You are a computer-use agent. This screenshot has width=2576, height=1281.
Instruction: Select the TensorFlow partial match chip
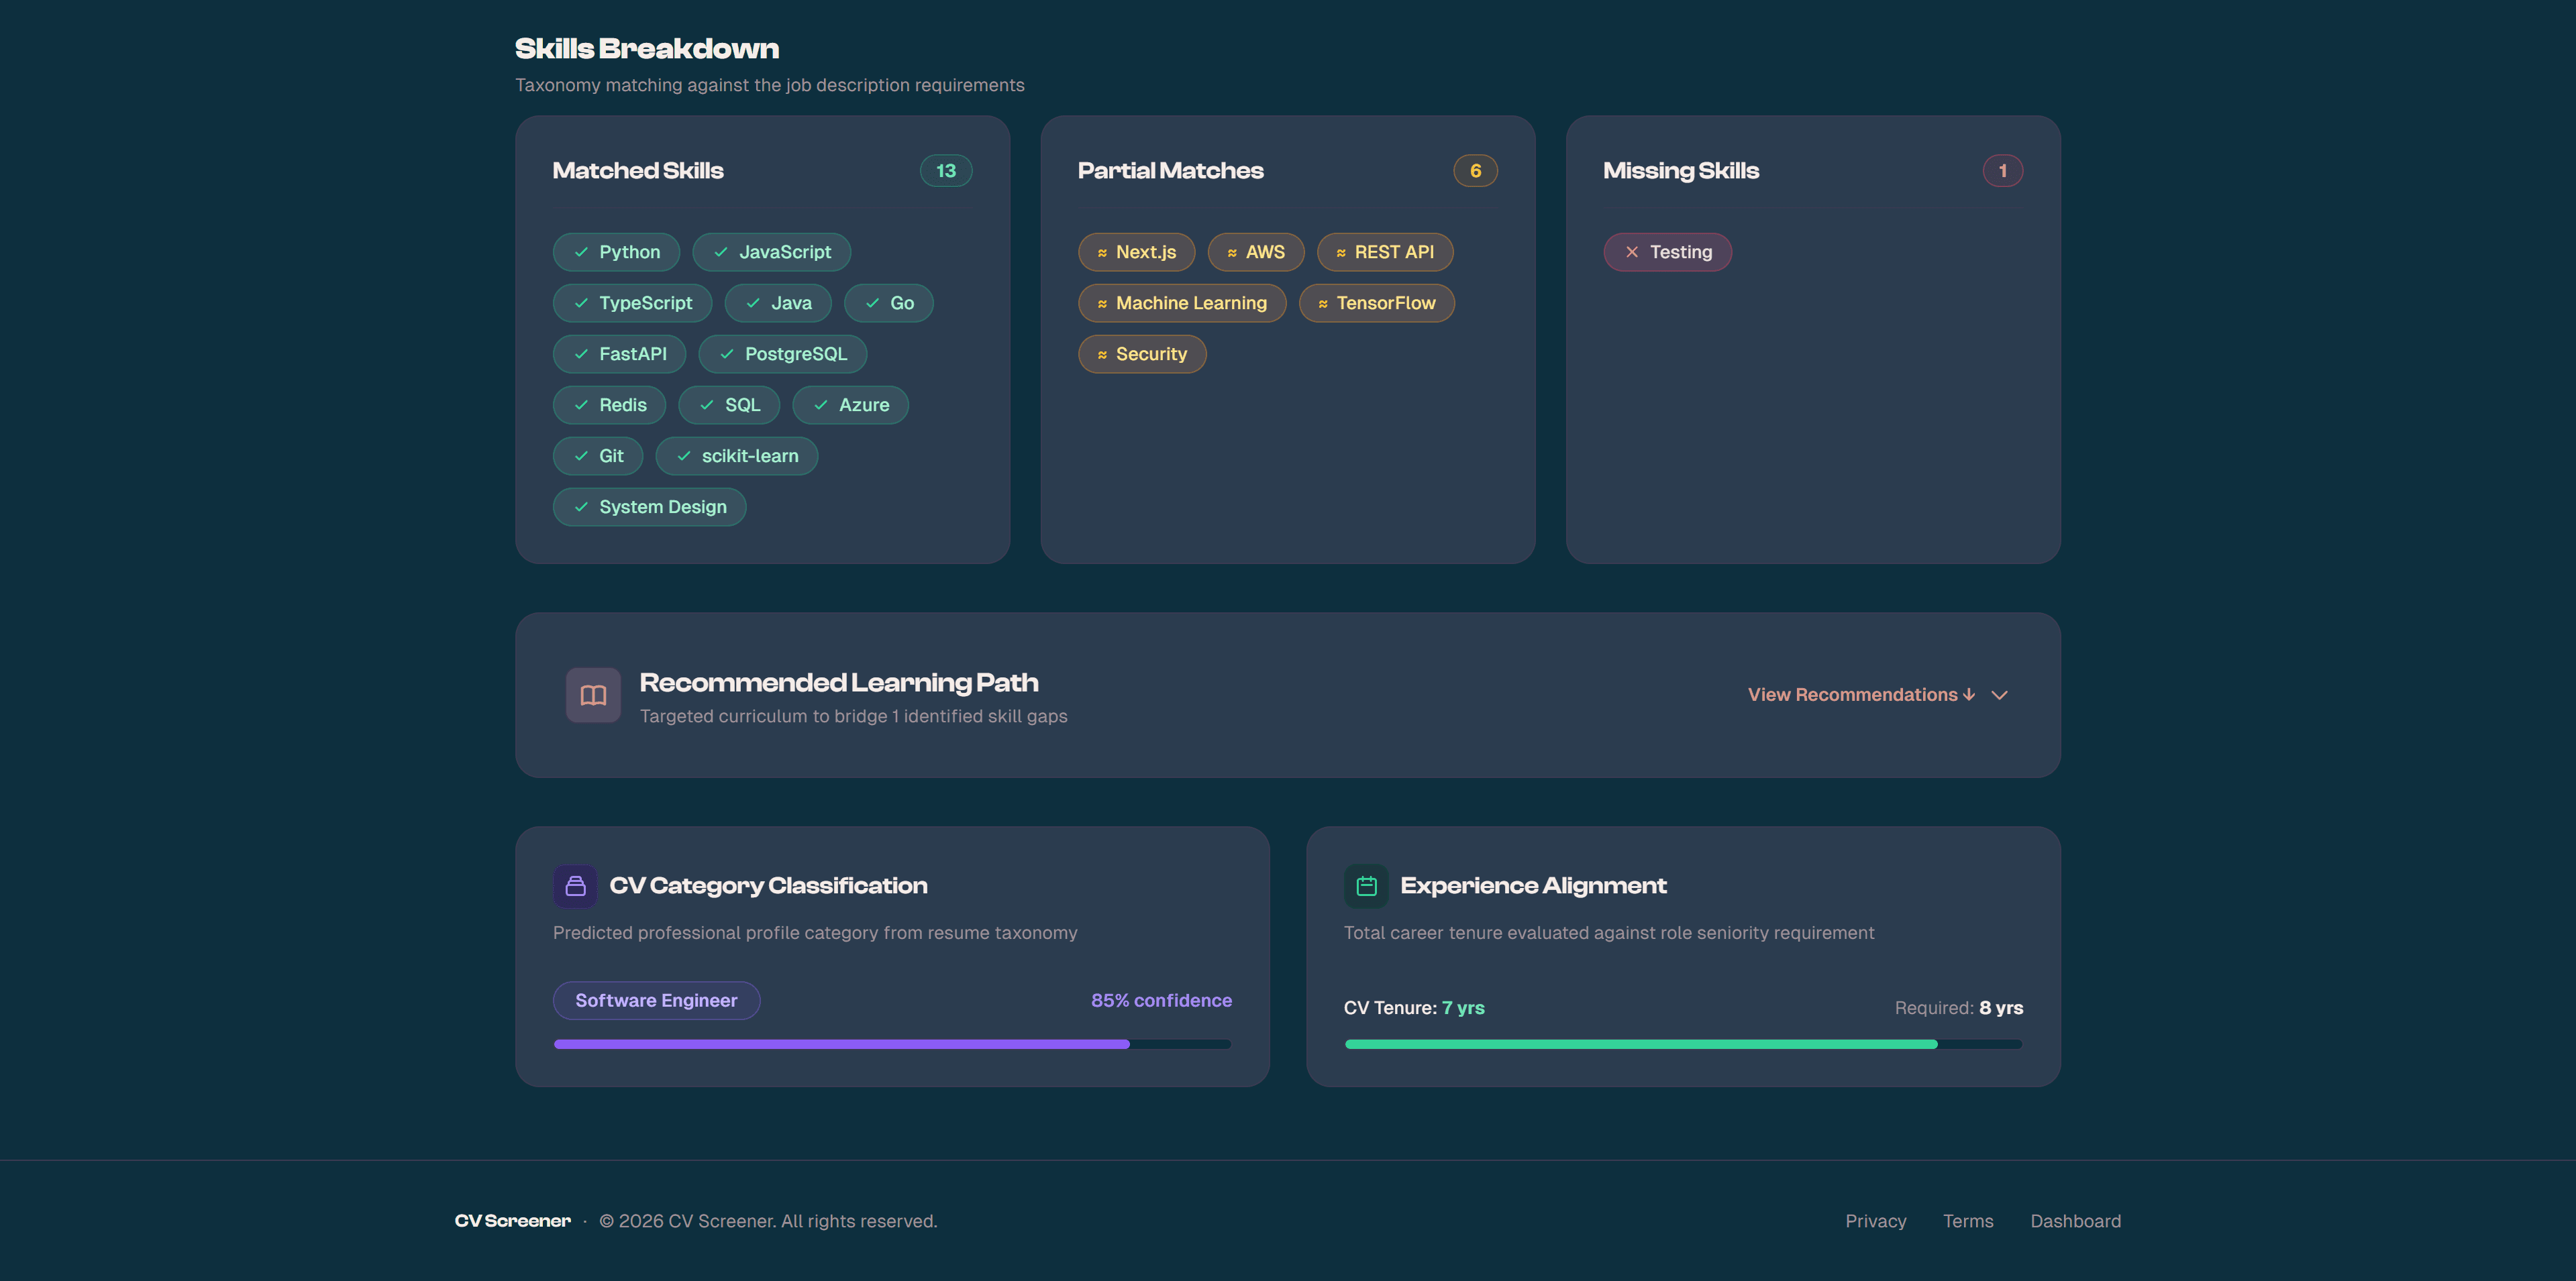coord(1376,302)
